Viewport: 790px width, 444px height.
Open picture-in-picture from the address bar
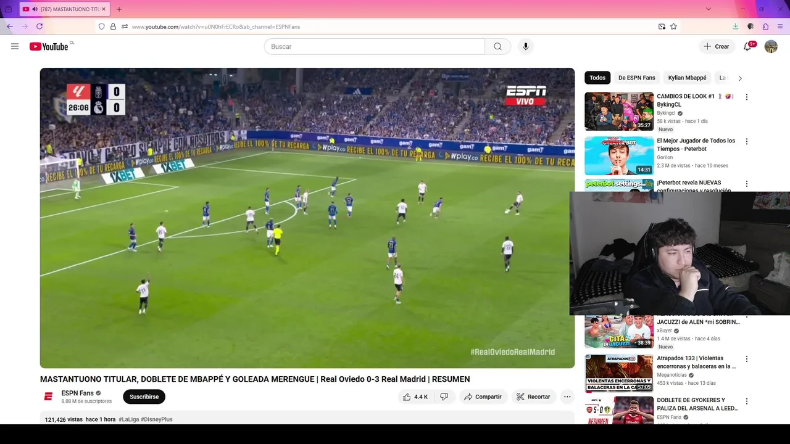tap(662, 27)
